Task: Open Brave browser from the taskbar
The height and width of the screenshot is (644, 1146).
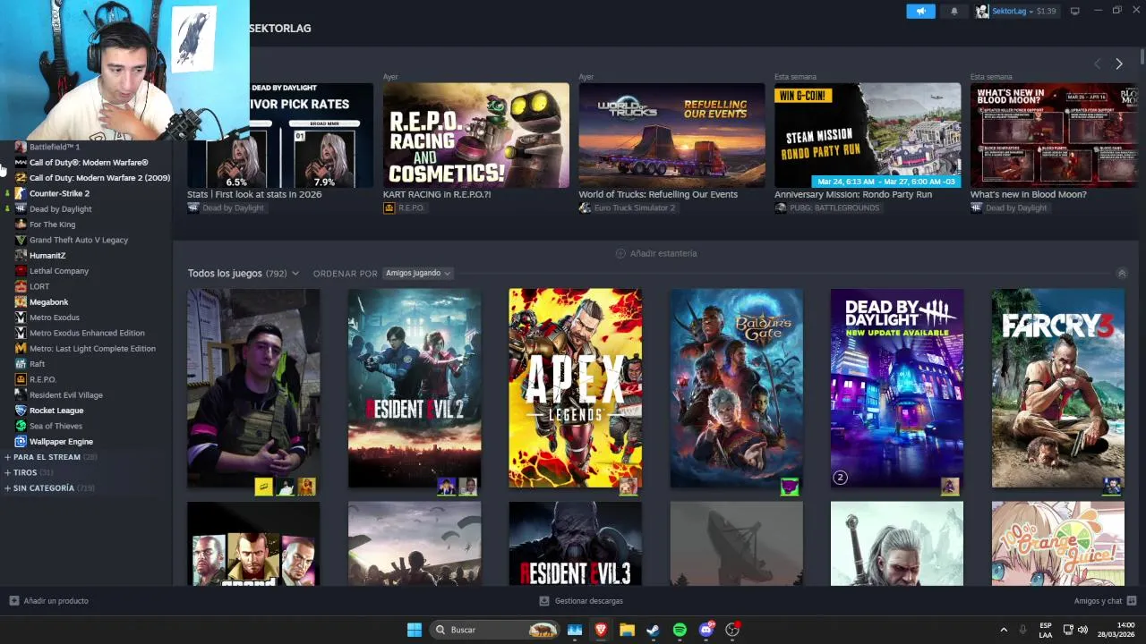Action: coord(601,630)
